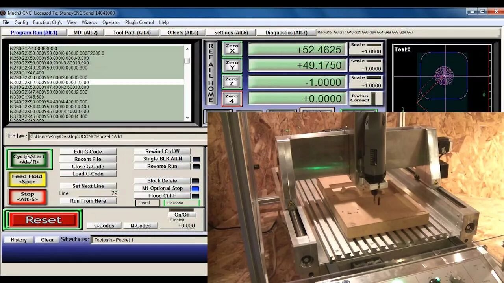Open the File menu

point(6,22)
